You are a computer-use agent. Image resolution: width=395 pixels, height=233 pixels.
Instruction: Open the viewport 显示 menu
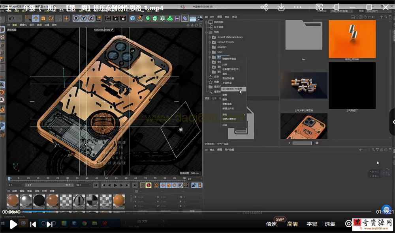coord(32,25)
